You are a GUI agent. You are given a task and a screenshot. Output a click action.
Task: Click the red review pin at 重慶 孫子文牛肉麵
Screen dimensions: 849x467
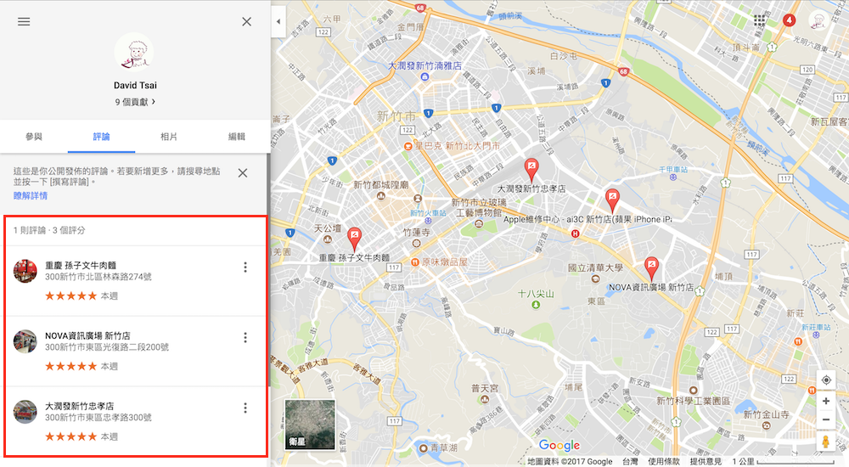(354, 239)
